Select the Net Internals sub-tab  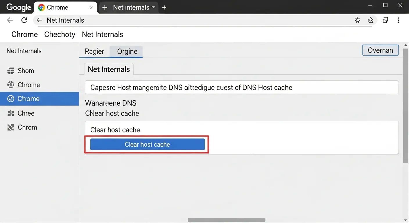pos(109,69)
